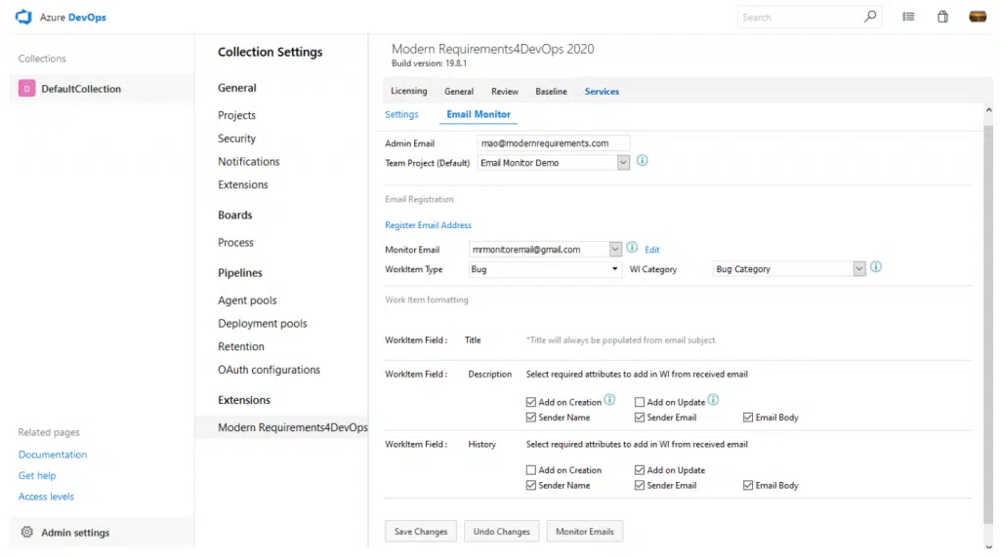Expand the Team Project (Default) dropdown
Image resolution: width=1000 pixels, height=558 pixels.
click(623, 163)
